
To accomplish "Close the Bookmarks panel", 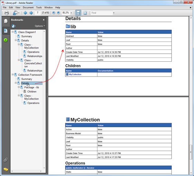I will coord(44,20).
